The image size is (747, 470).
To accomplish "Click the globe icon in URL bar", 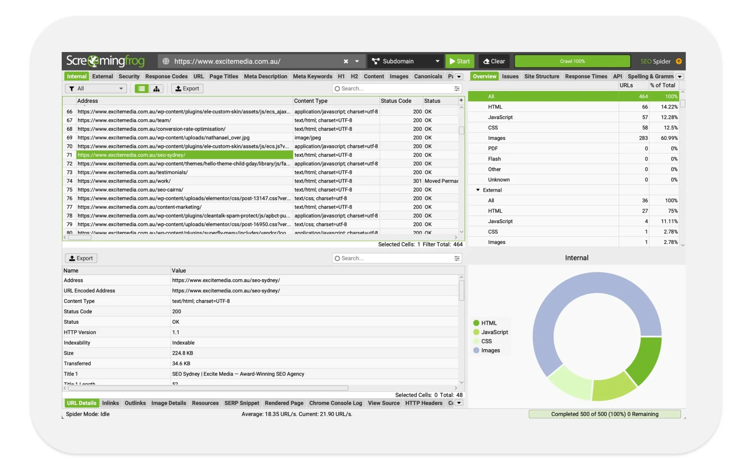I will 166,61.
